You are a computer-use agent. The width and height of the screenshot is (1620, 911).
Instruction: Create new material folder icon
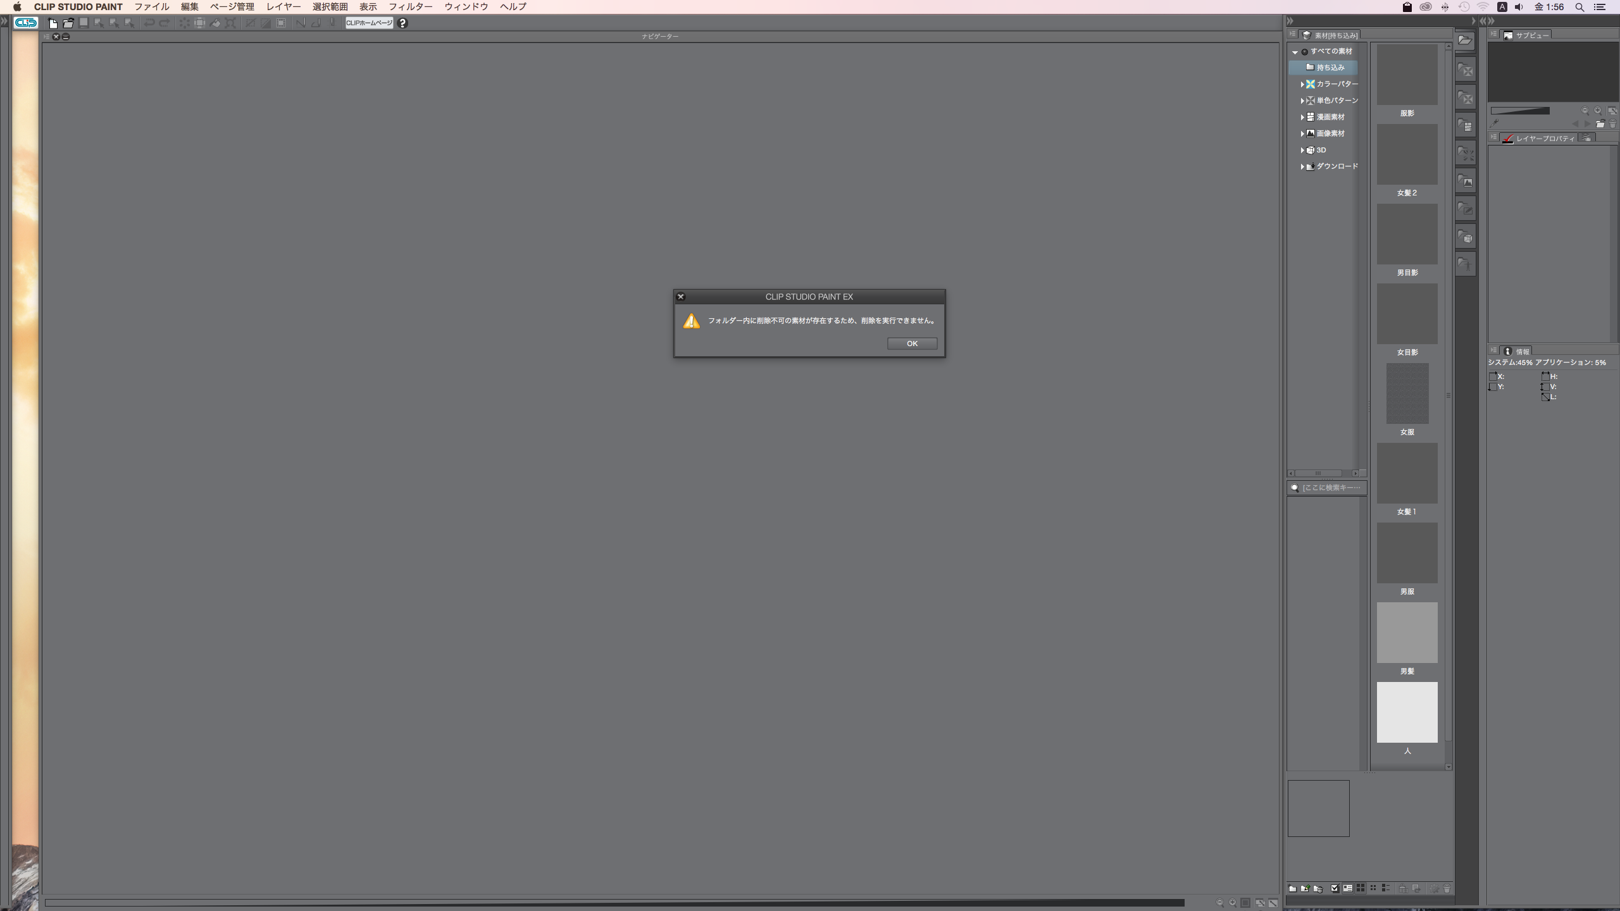(1292, 888)
